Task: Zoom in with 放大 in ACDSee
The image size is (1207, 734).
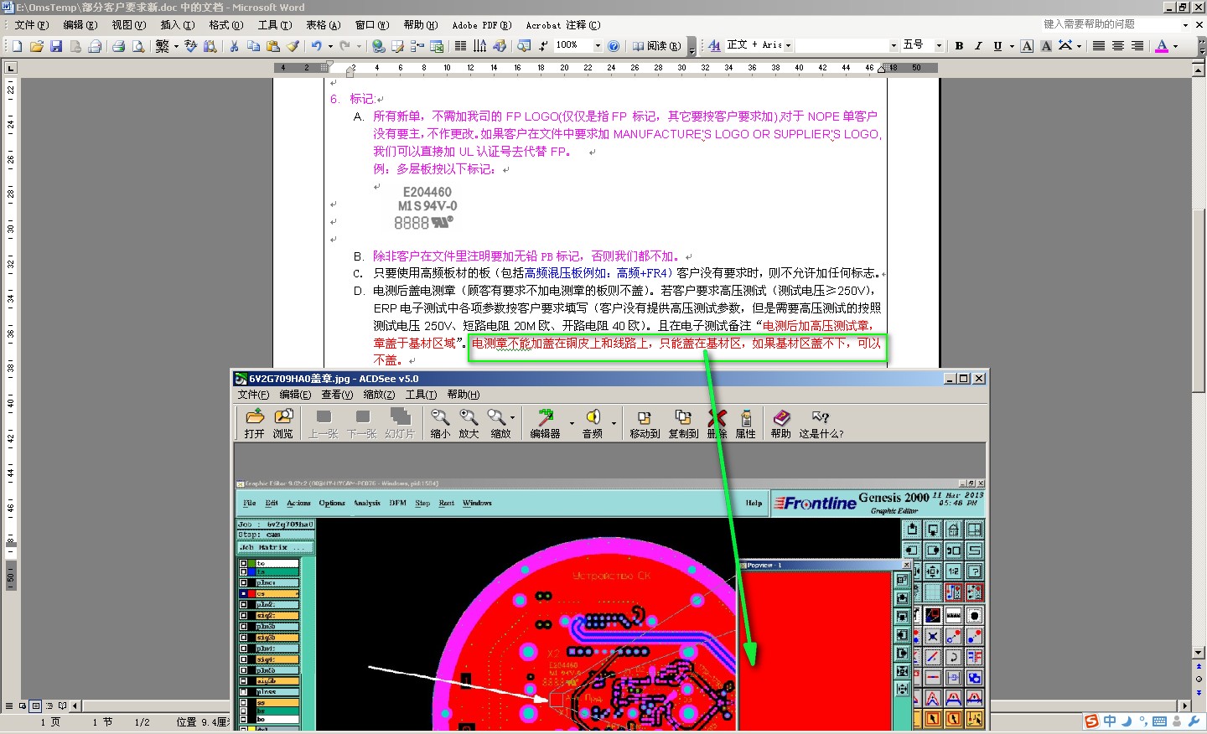Action: (x=469, y=423)
